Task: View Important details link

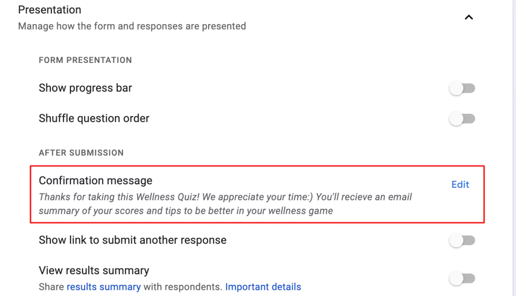Action: tap(263, 286)
